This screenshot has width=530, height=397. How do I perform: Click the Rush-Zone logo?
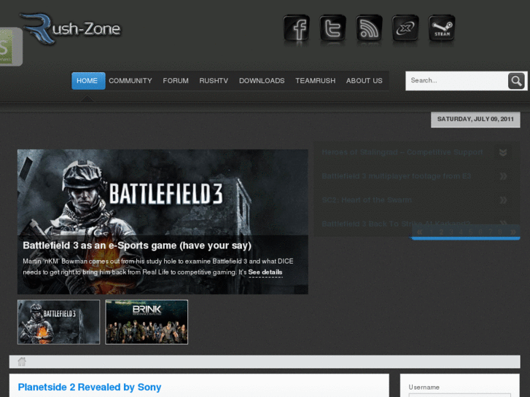[x=70, y=28]
